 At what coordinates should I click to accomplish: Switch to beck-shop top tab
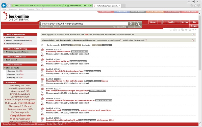(x=122, y=12)
